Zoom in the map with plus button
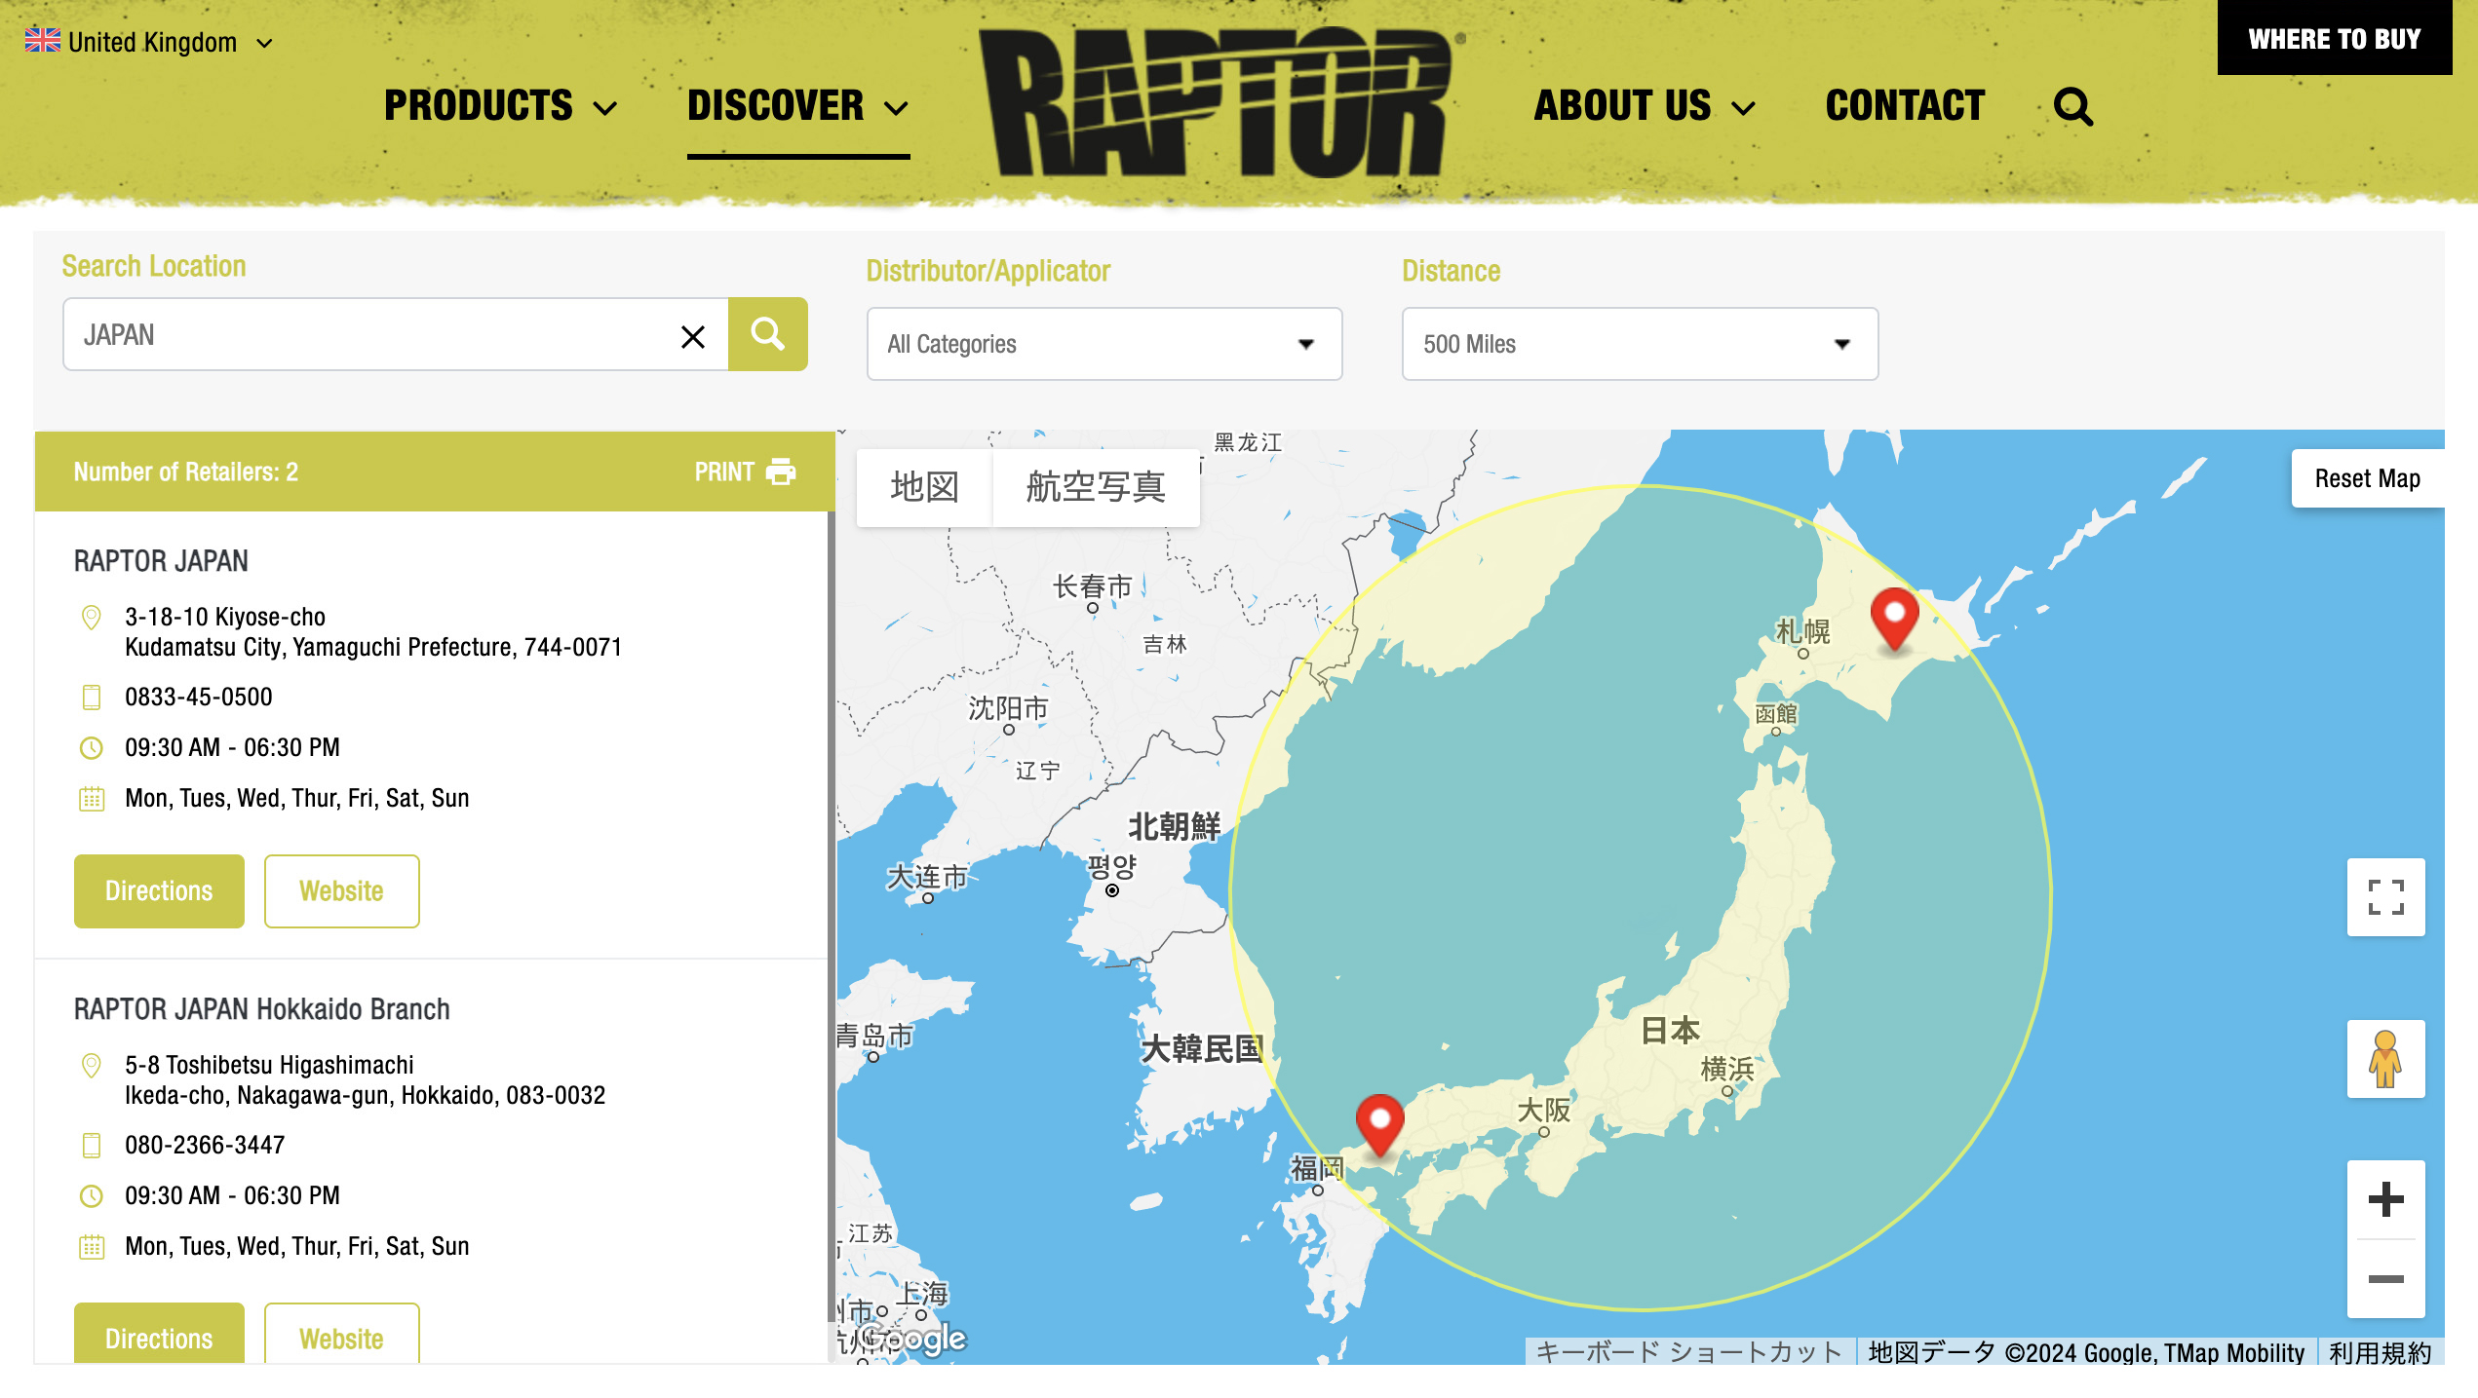This screenshot has height=1398, width=2478. click(2385, 1200)
